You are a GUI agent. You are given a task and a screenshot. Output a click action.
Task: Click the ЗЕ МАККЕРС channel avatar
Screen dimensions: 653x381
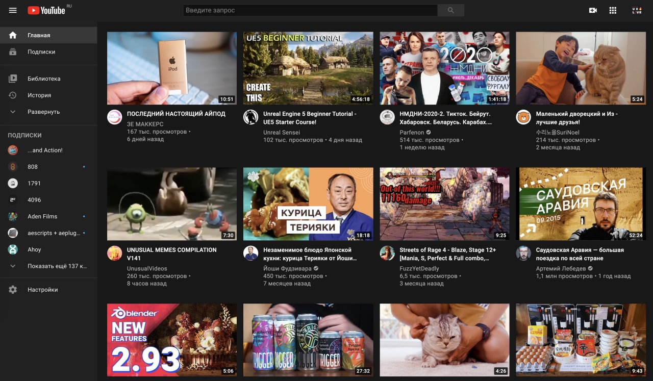[114, 117]
